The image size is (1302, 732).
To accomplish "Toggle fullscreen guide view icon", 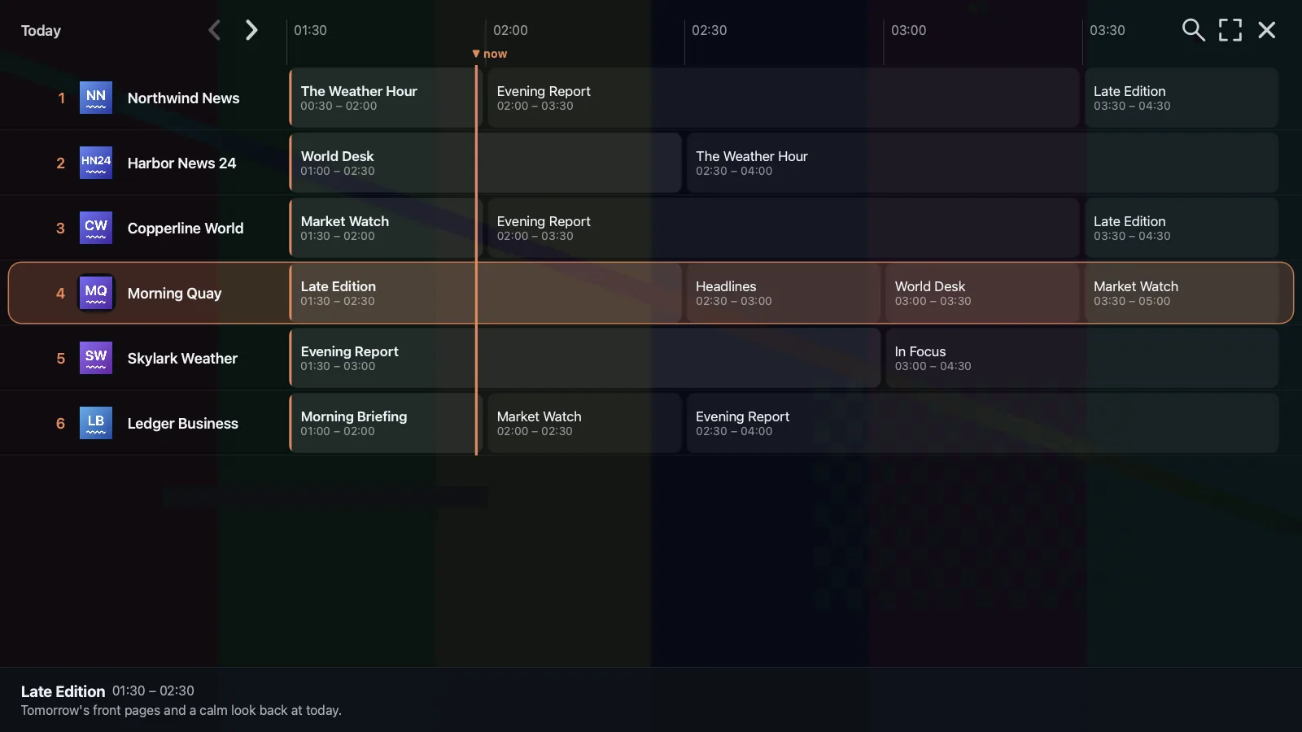I will (1230, 30).
